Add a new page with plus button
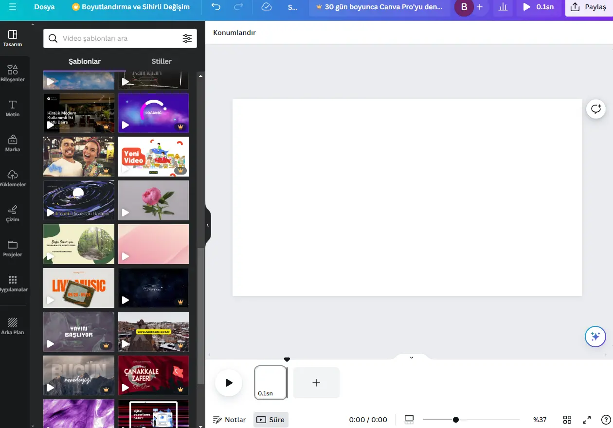The height and width of the screenshot is (428, 613). click(316, 383)
